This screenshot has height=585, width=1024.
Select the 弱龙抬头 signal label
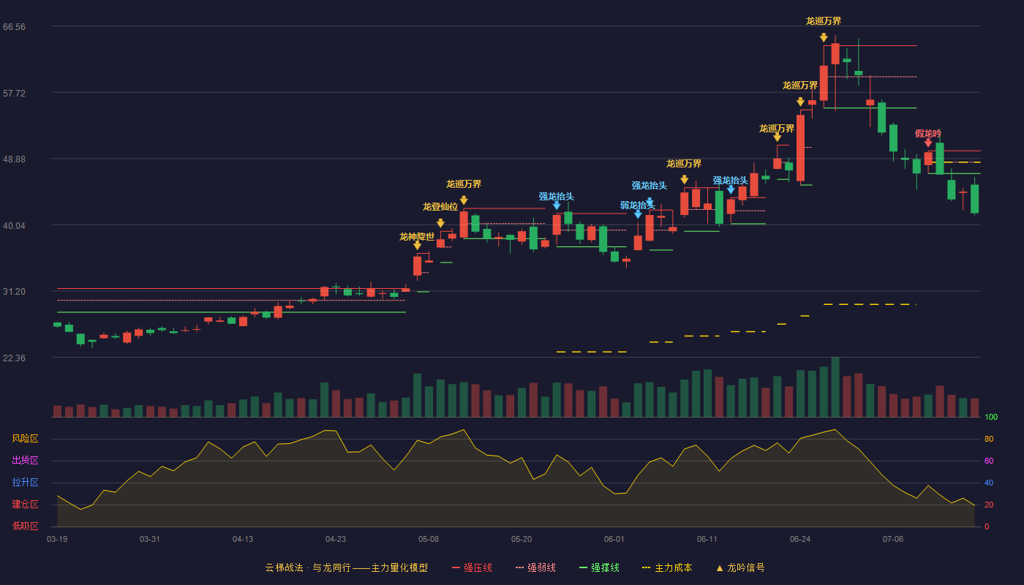click(x=638, y=205)
